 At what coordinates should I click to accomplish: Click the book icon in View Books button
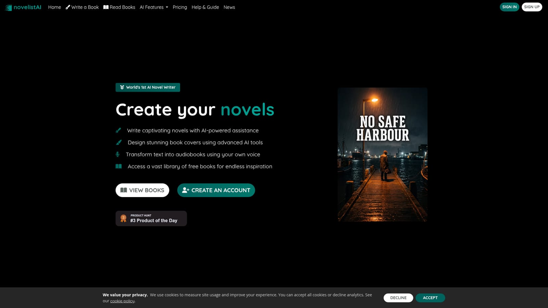pos(124,190)
